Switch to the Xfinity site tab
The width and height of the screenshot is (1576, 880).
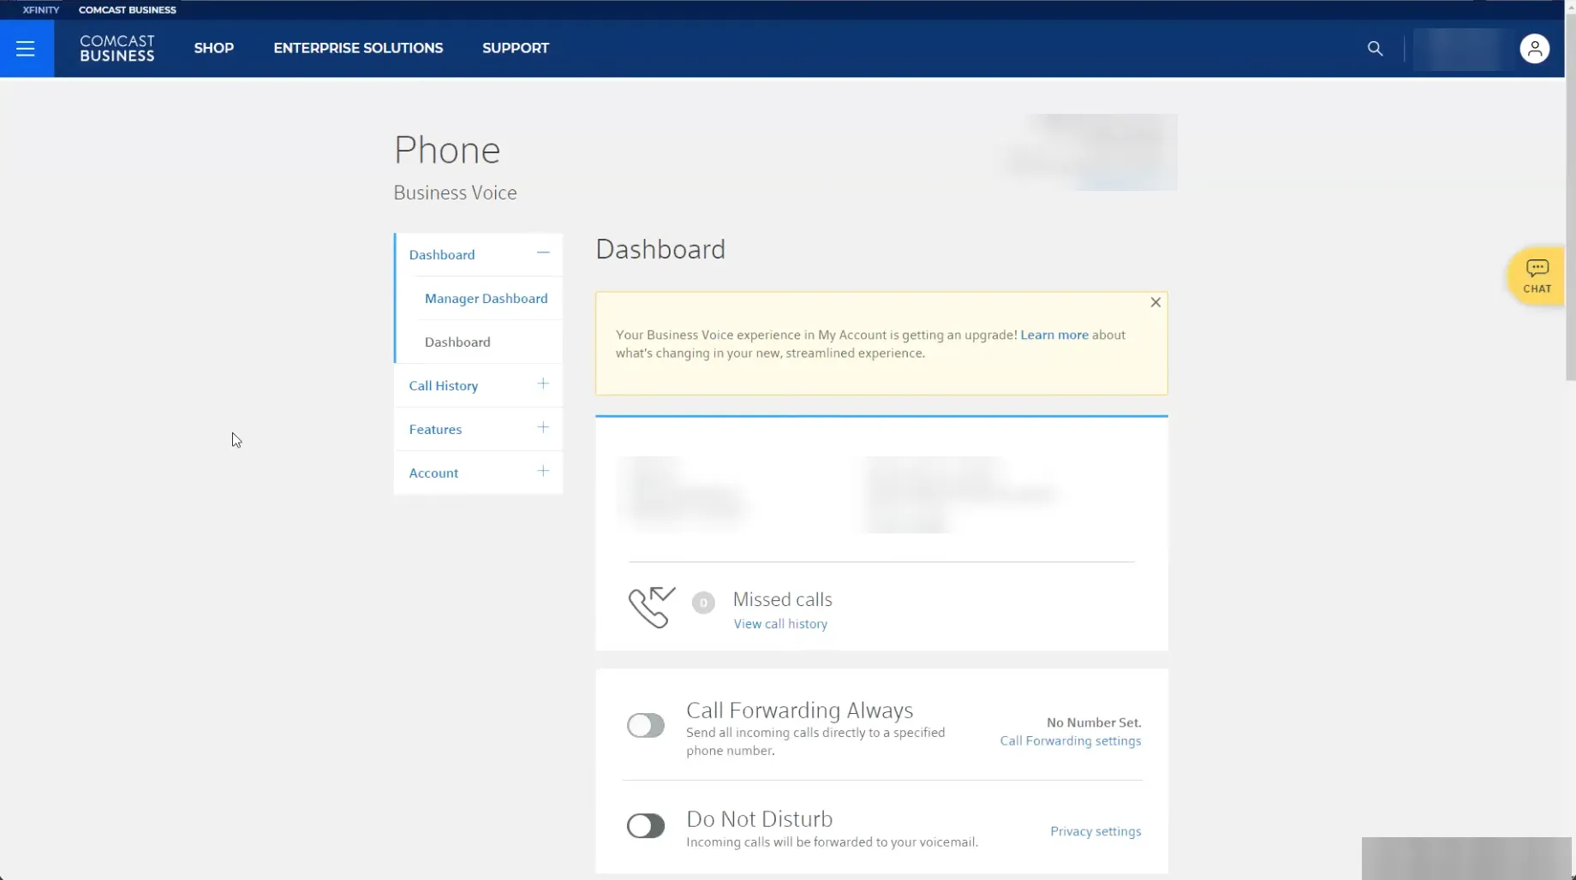click(41, 10)
